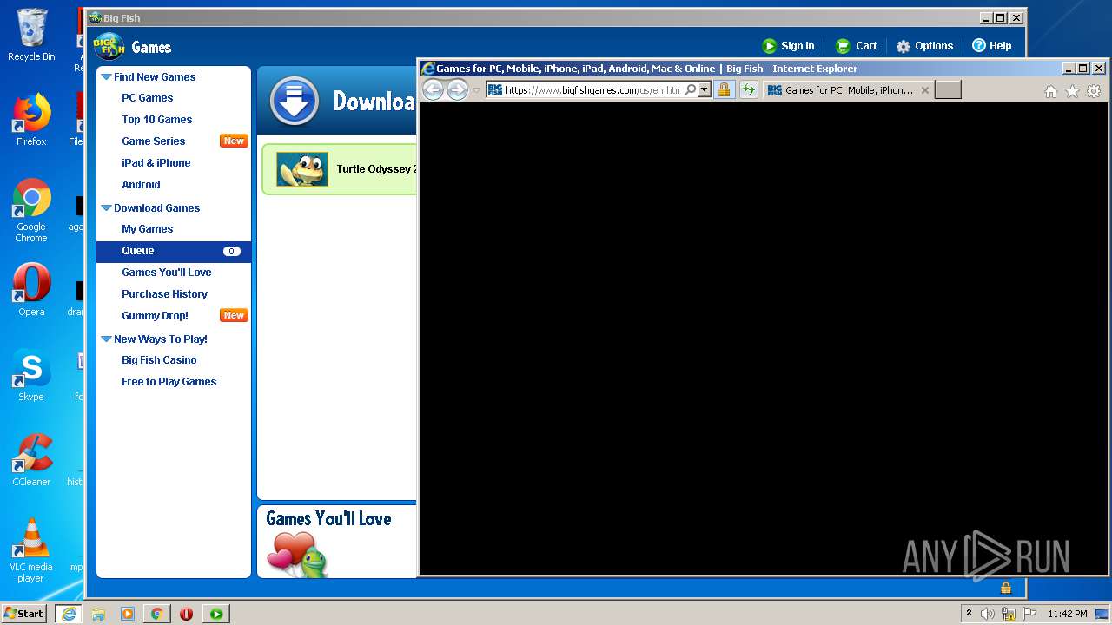Select the Queue item
The height and width of the screenshot is (625, 1112).
[x=174, y=252]
